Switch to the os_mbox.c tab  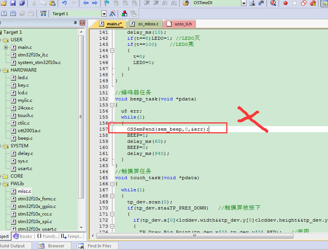(145, 24)
